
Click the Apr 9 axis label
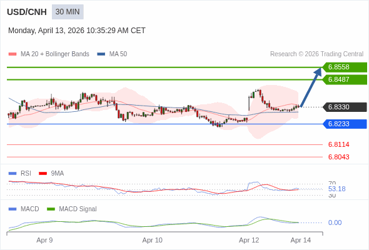coord(44,240)
